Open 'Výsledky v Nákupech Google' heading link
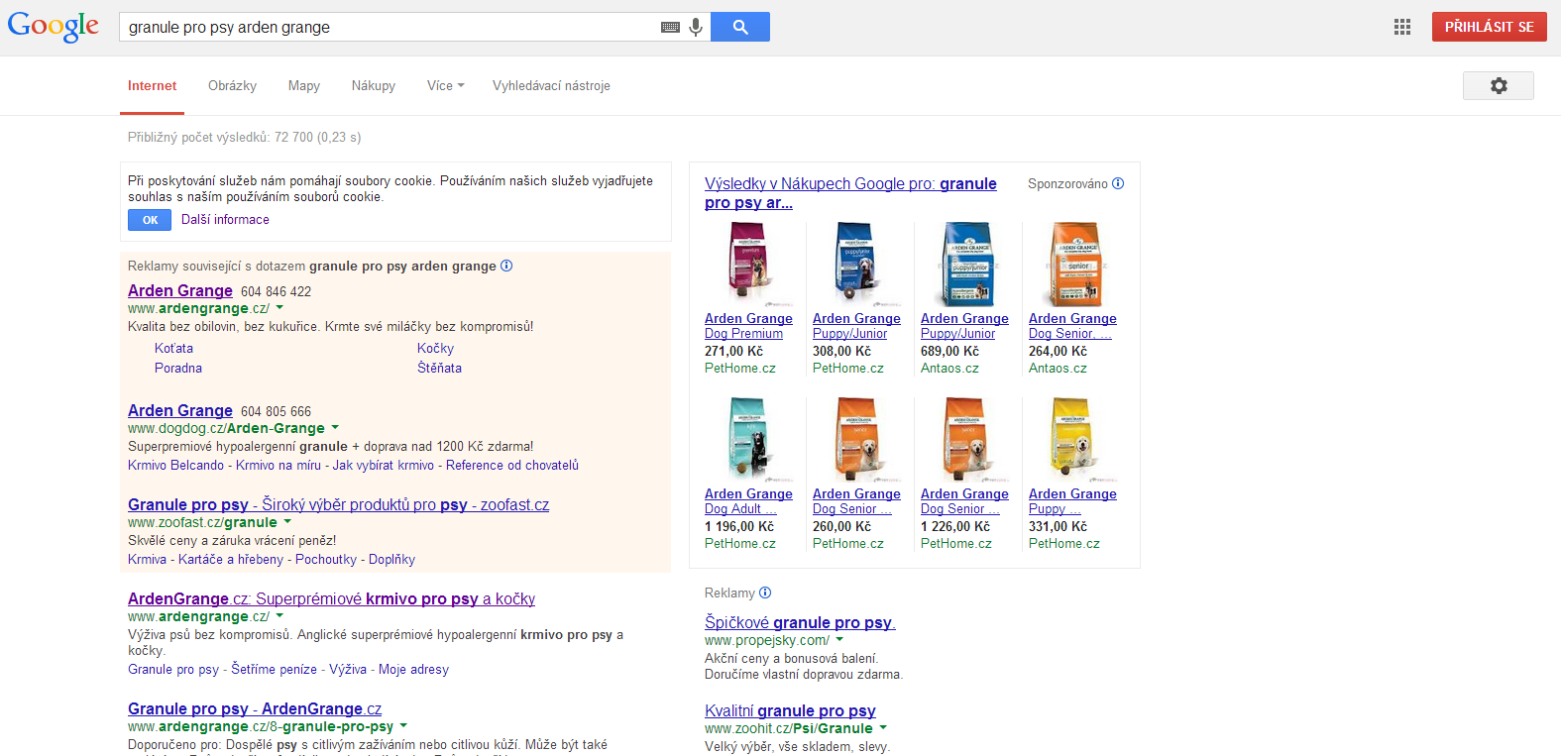Image resolution: width=1561 pixels, height=756 pixels. pos(850,193)
